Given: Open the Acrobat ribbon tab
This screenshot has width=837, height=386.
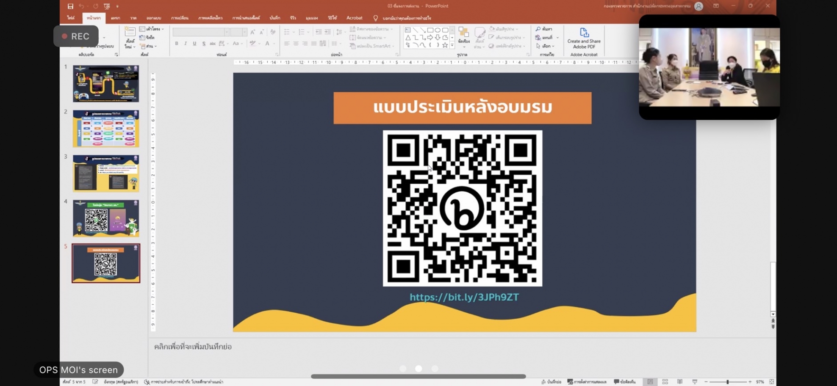Looking at the screenshot, I should [x=355, y=18].
